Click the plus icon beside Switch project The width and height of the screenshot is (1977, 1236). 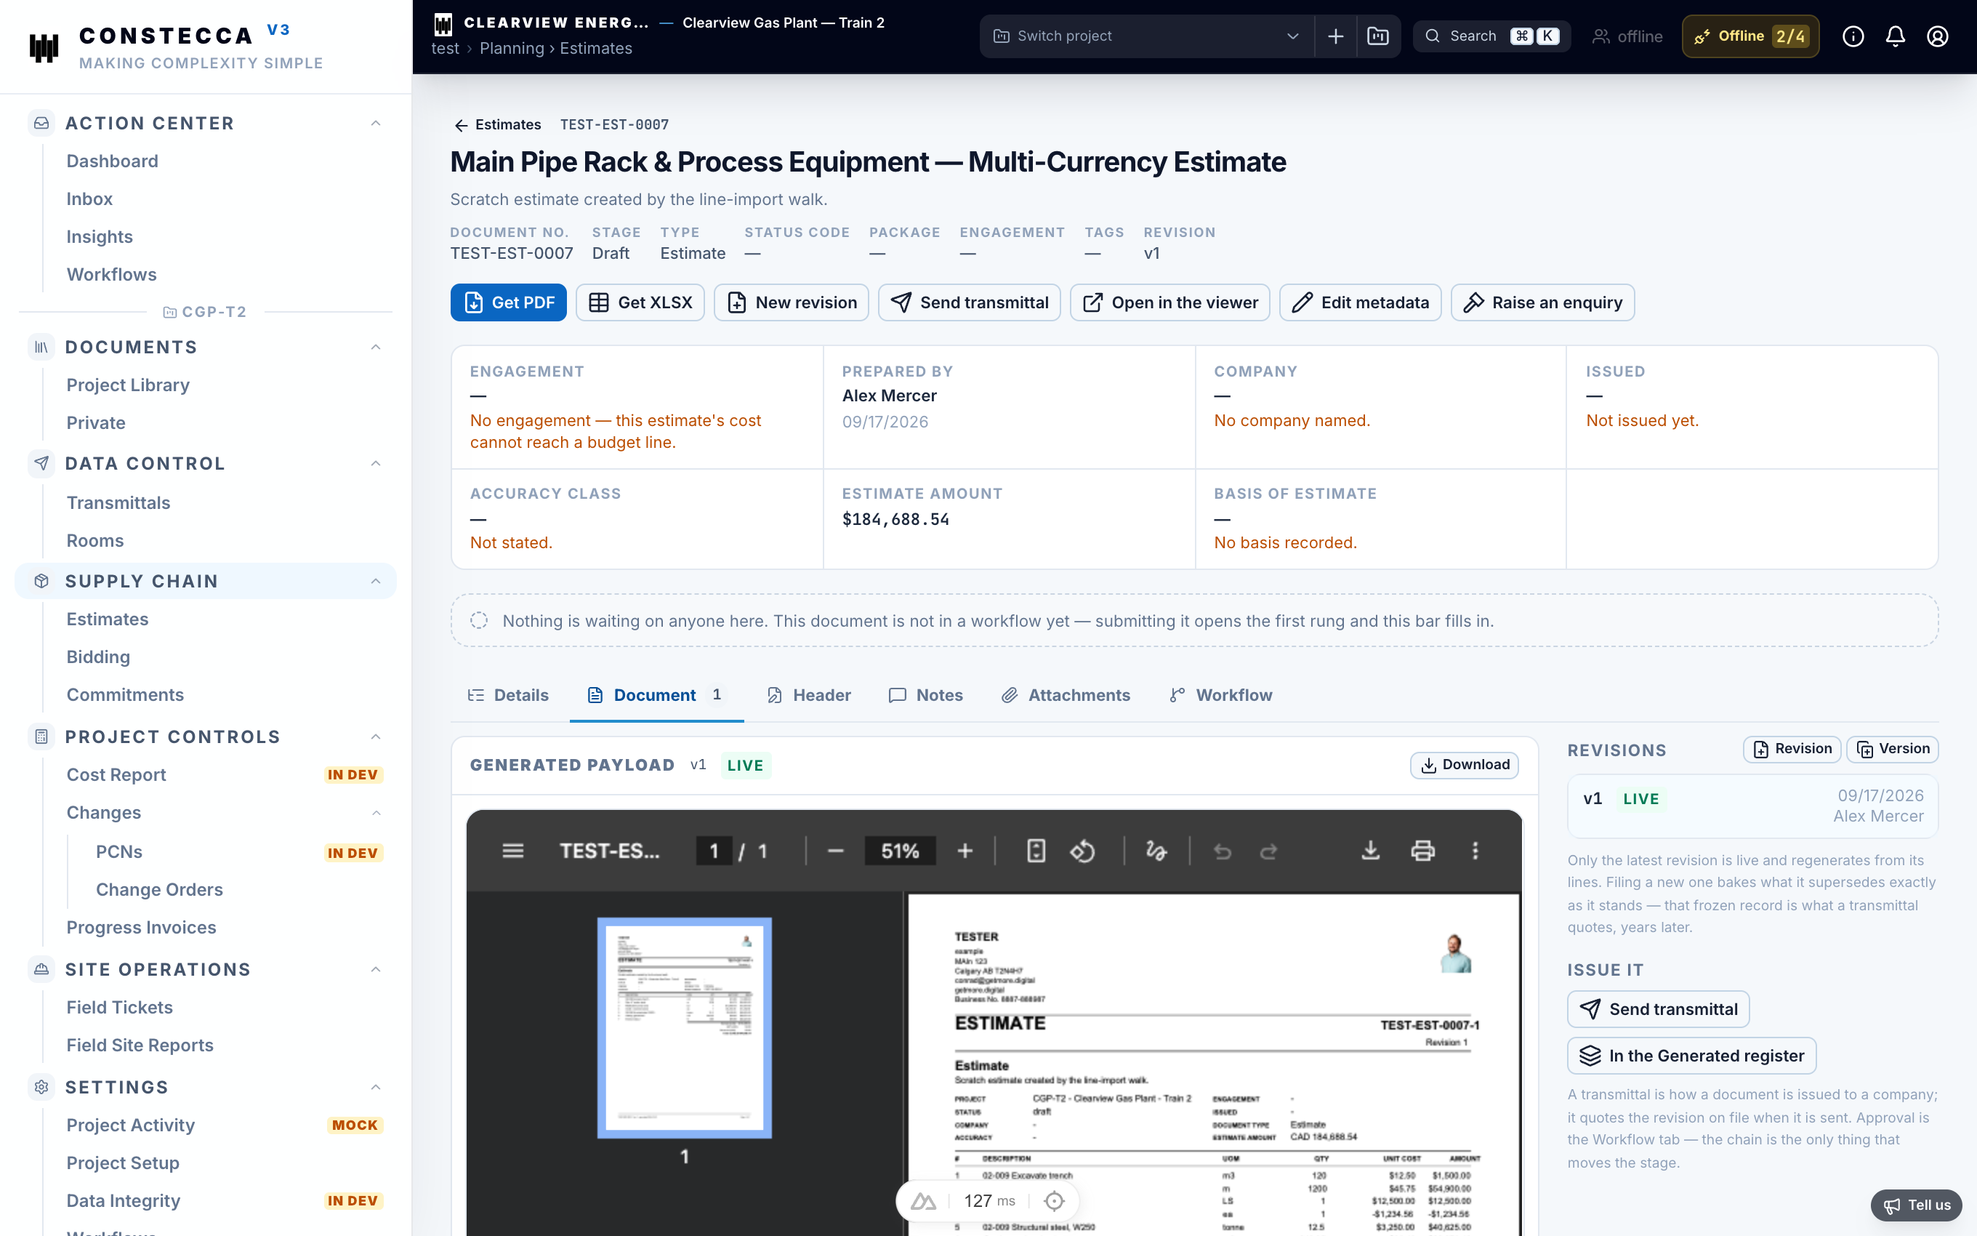pyautogui.click(x=1336, y=36)
